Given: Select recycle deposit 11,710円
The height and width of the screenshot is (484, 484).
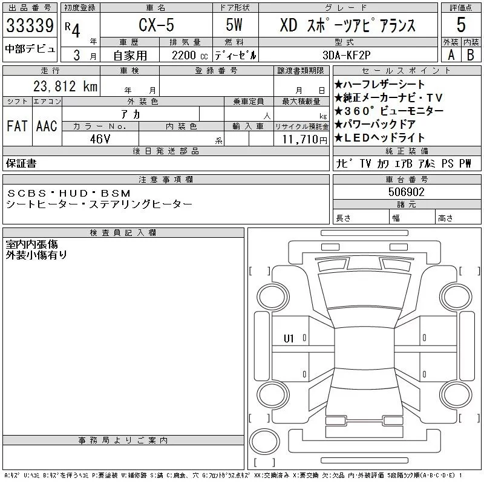Looking at the screenshot, I should click(x=305, y=139).
